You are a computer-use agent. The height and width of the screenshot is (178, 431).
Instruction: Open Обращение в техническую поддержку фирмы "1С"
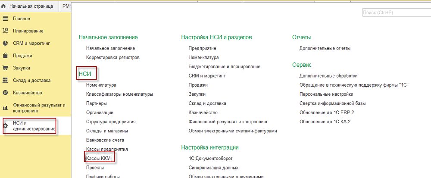pos(354,85)
